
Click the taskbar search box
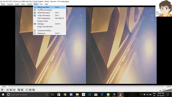(x=27, y=95)
